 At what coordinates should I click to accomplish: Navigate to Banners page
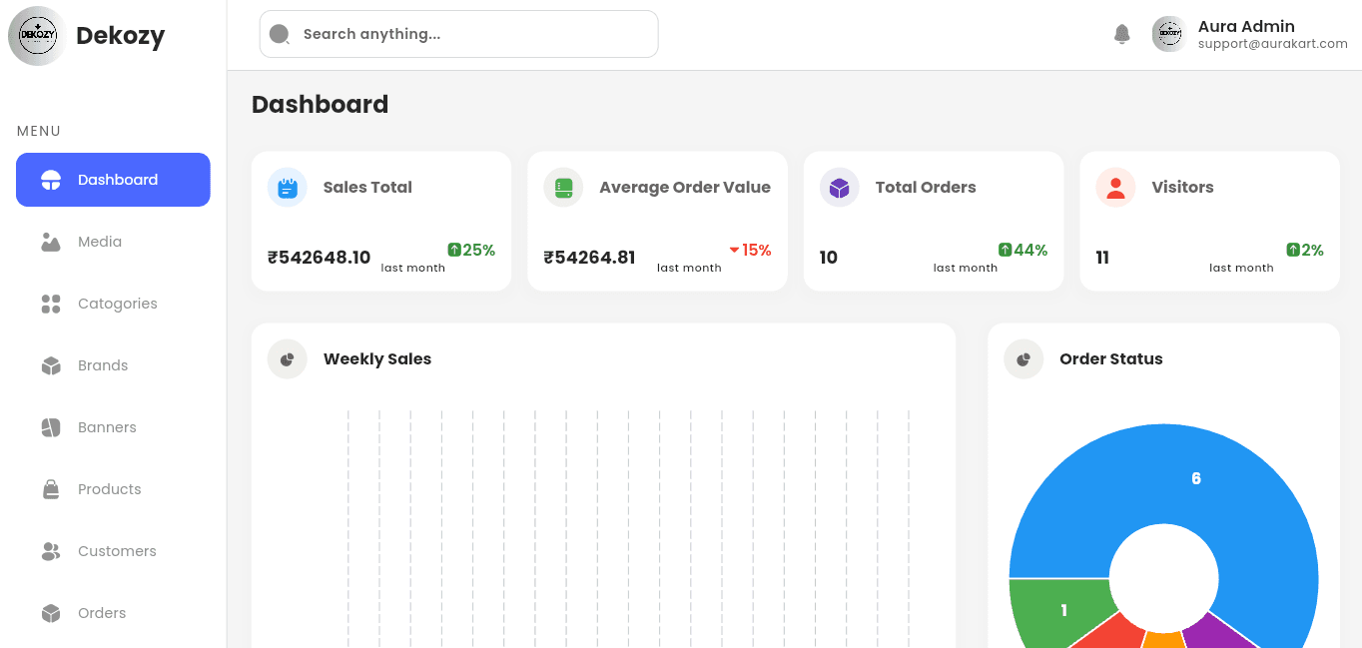[x=113, y=427]
